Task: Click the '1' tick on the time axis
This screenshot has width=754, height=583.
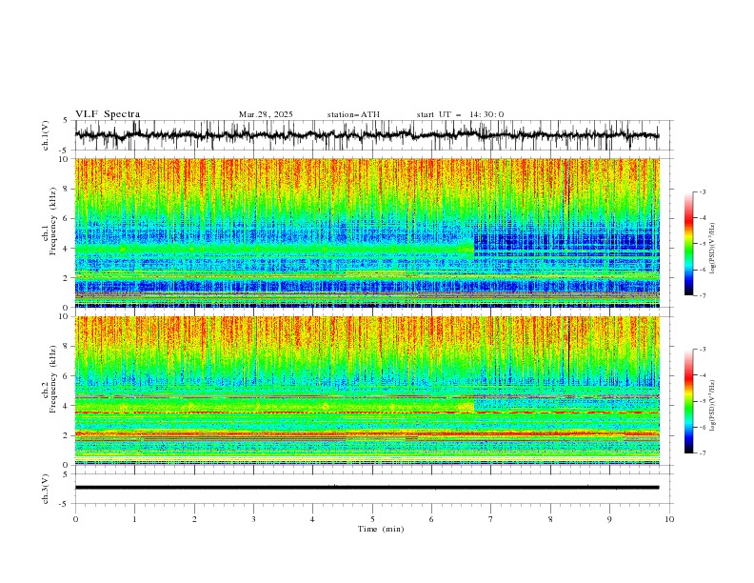Action: (x=134, y=519)
